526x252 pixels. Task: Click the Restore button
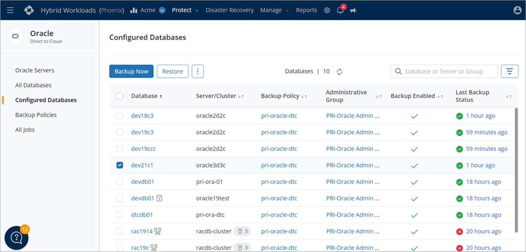pyautogui.click(x=173, y=71)
